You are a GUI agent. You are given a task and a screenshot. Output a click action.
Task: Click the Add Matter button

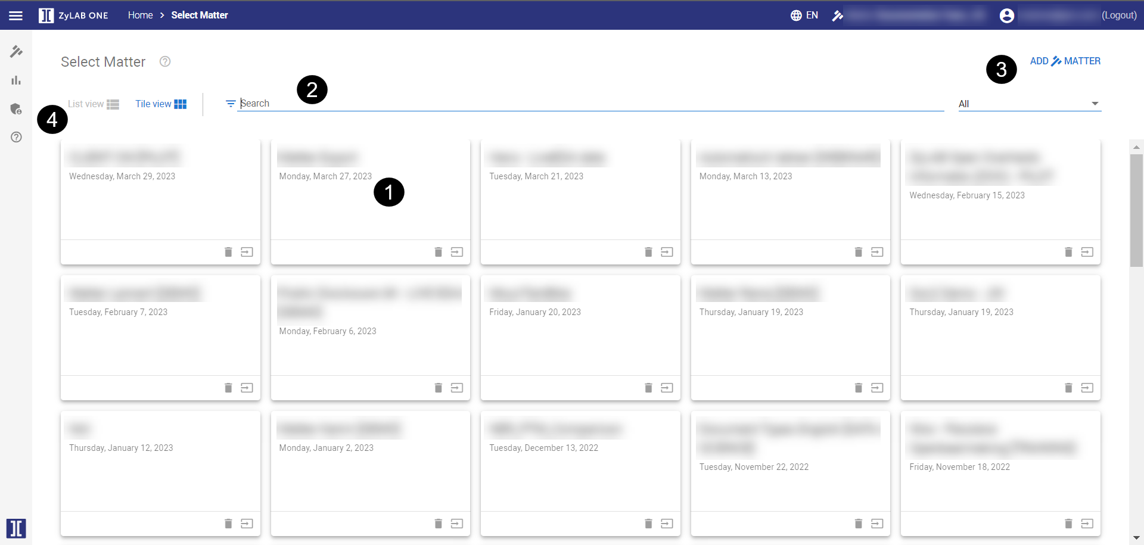[1065, 61]
